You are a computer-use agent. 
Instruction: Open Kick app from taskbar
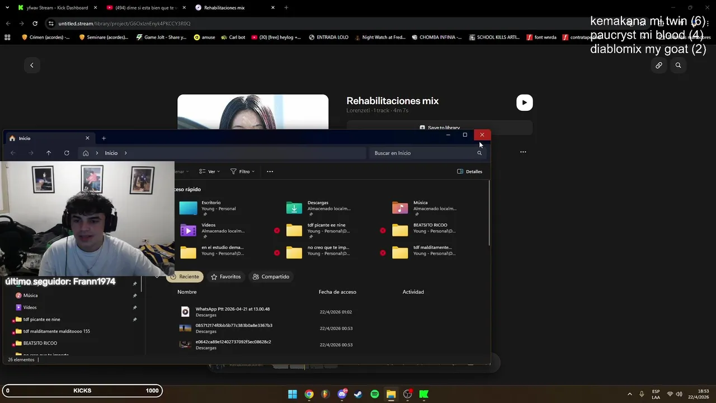424,394
